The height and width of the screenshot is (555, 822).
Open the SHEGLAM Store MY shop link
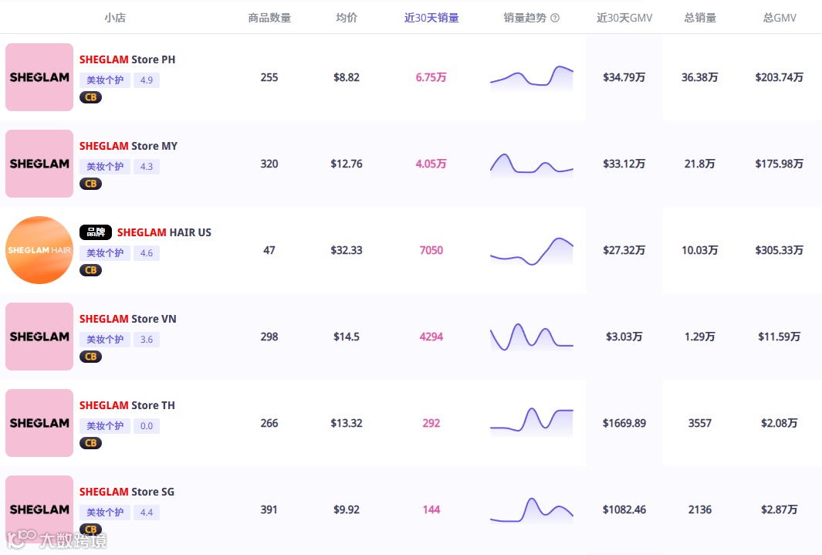coord(128,146)
